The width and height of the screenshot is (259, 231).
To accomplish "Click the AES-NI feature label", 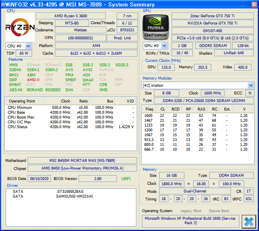I will click(16, 90).
